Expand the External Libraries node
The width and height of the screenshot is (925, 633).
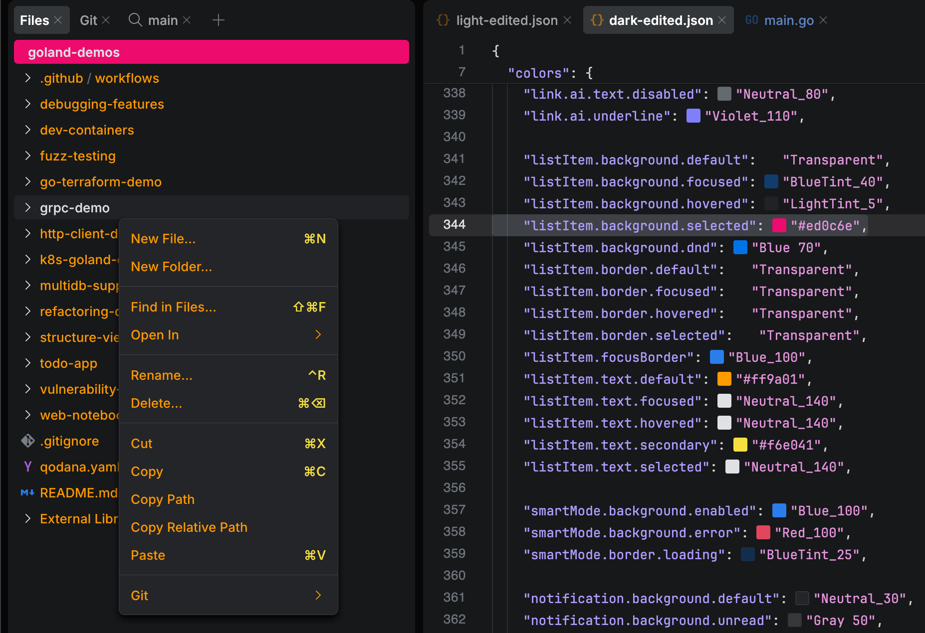(x=27, y=518)
